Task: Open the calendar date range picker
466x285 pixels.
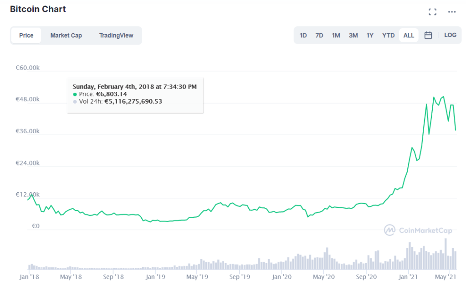Action: click(428, 35)
